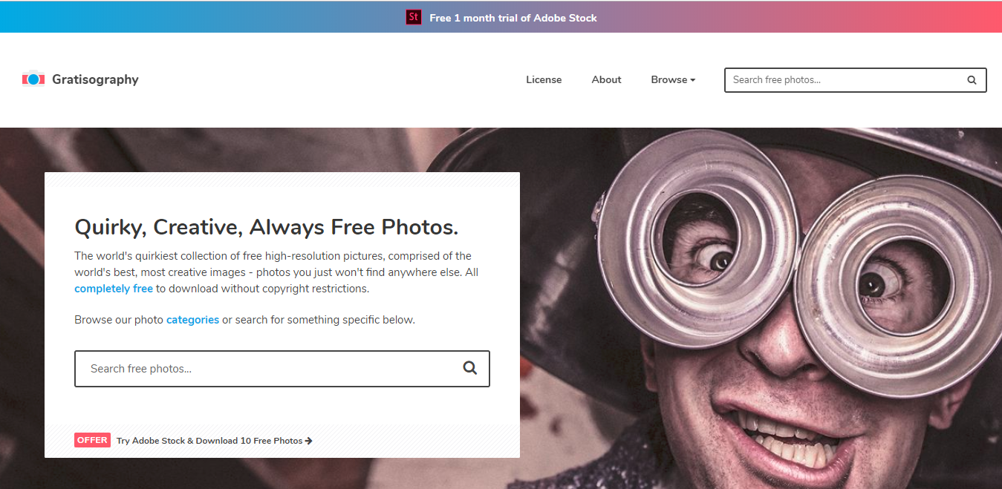The height and width of the screenshot is (489, 1002).
Task: Click the Gratisography site title text
Action: (95, 79)
